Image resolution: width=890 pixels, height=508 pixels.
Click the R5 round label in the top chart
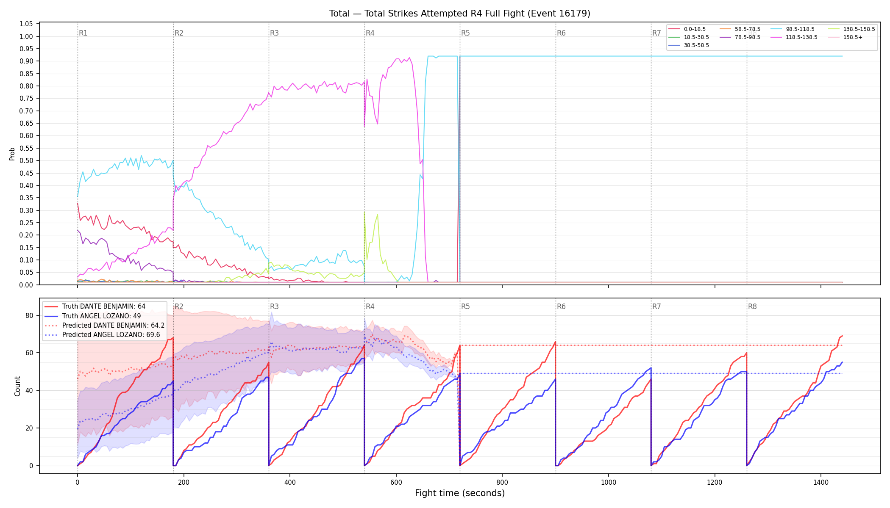(x=465, y=33)
